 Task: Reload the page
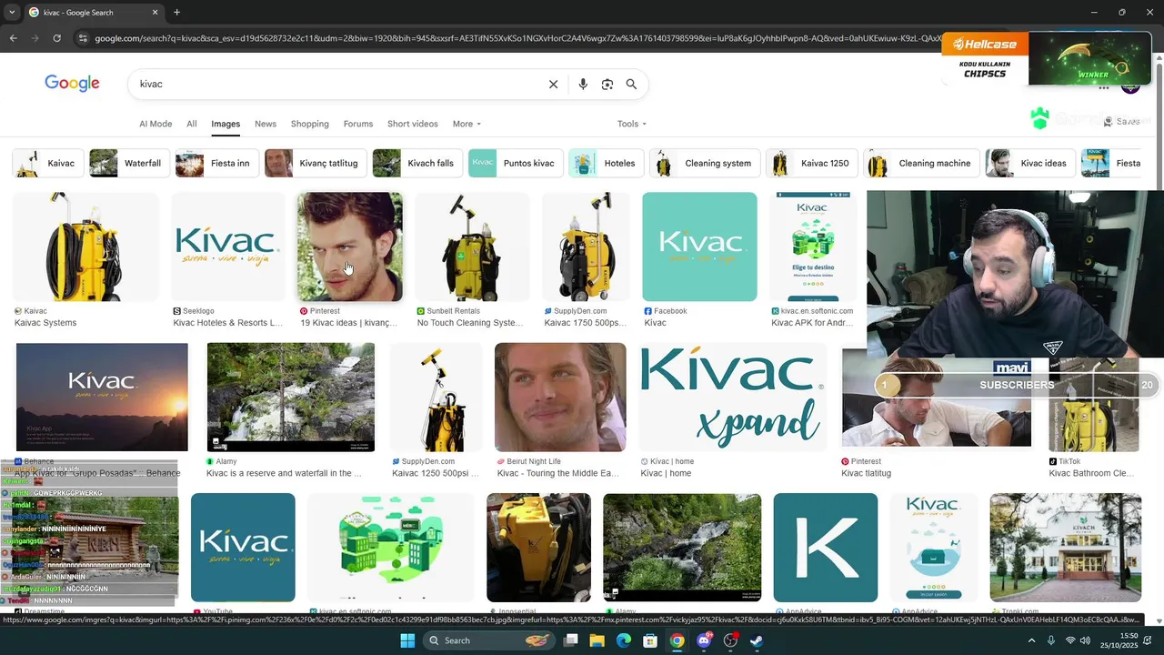(56, 38)
